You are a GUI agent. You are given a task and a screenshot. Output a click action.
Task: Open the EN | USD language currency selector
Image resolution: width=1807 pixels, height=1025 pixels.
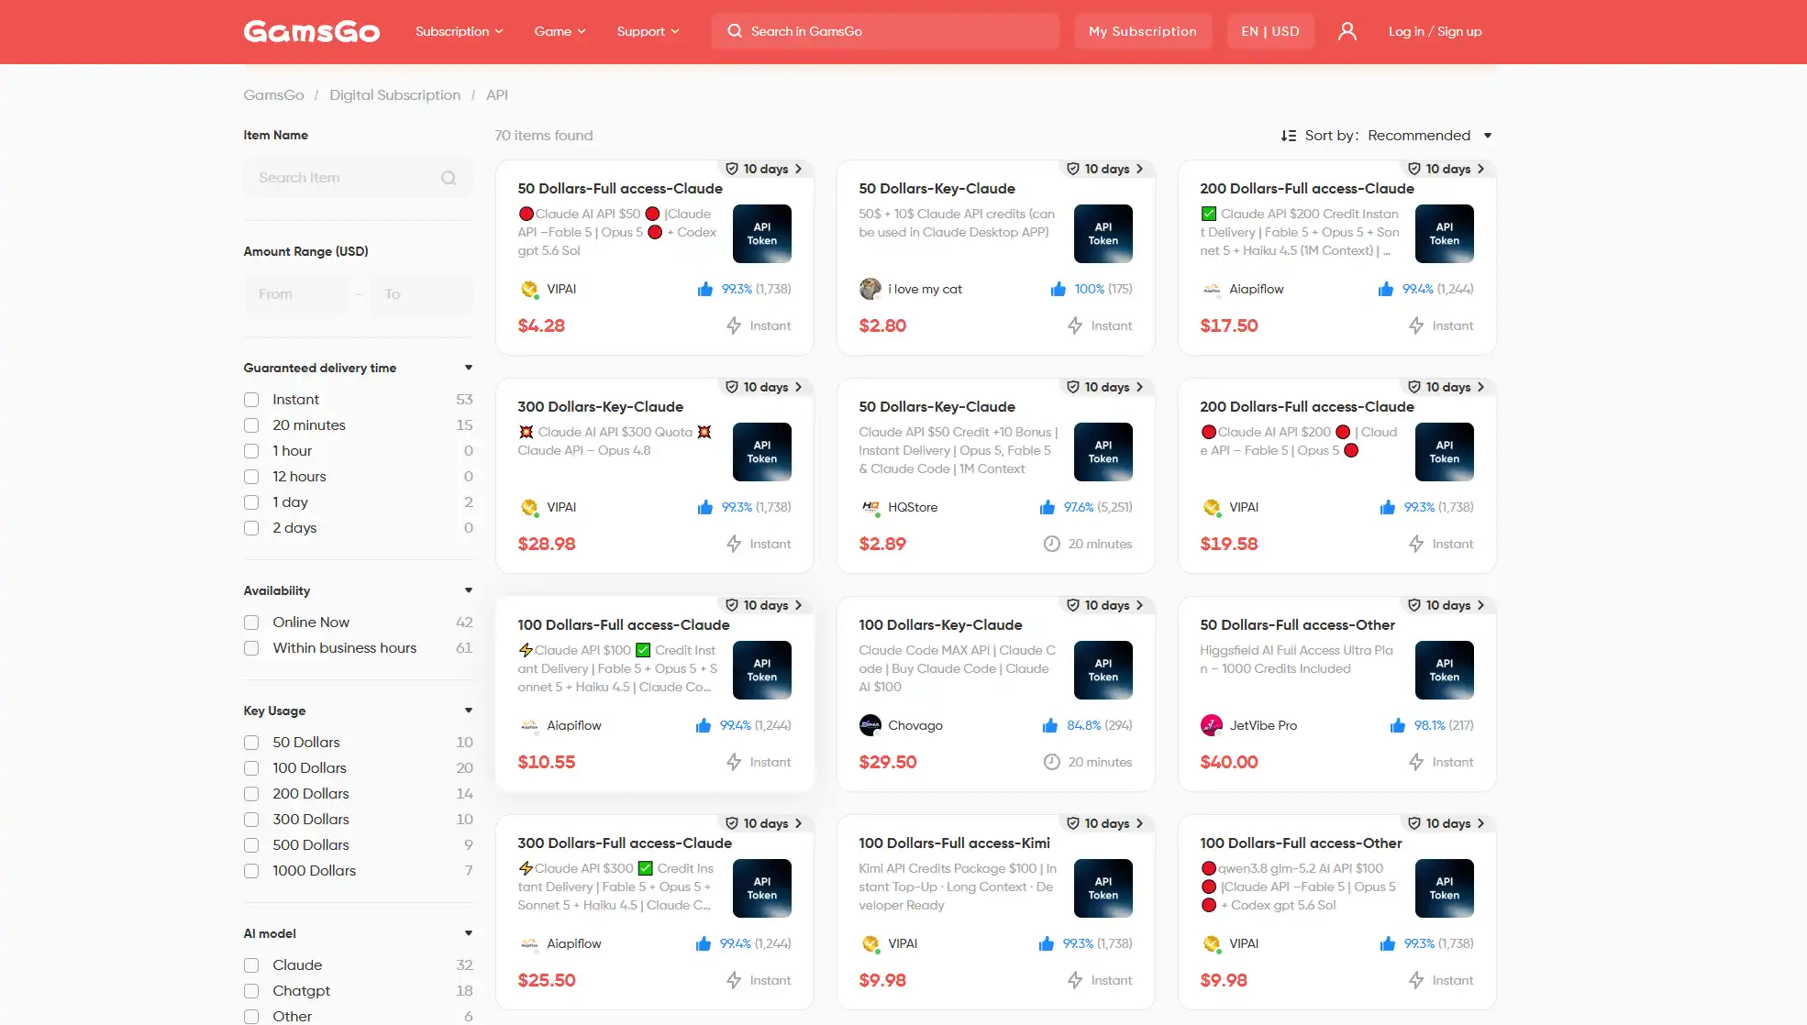(x=1270, y=31)
